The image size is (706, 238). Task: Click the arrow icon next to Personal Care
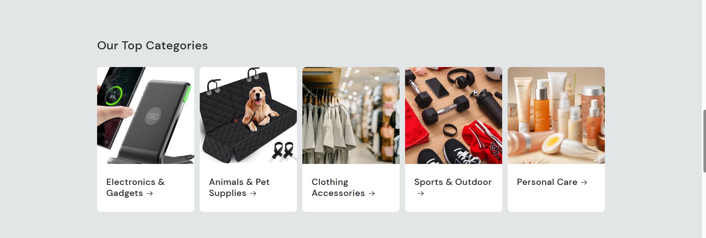[584, 182]
